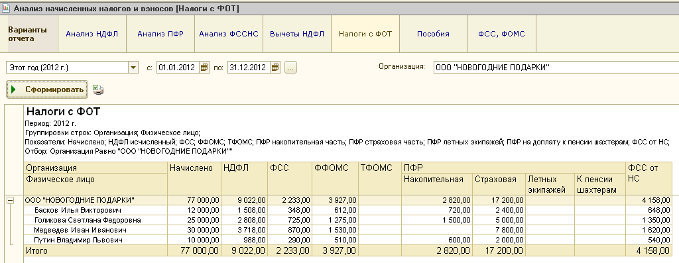Click Голикова's Накопительная value 1 500,00
This screenshot has width=679, height=263.
point(456,220)
